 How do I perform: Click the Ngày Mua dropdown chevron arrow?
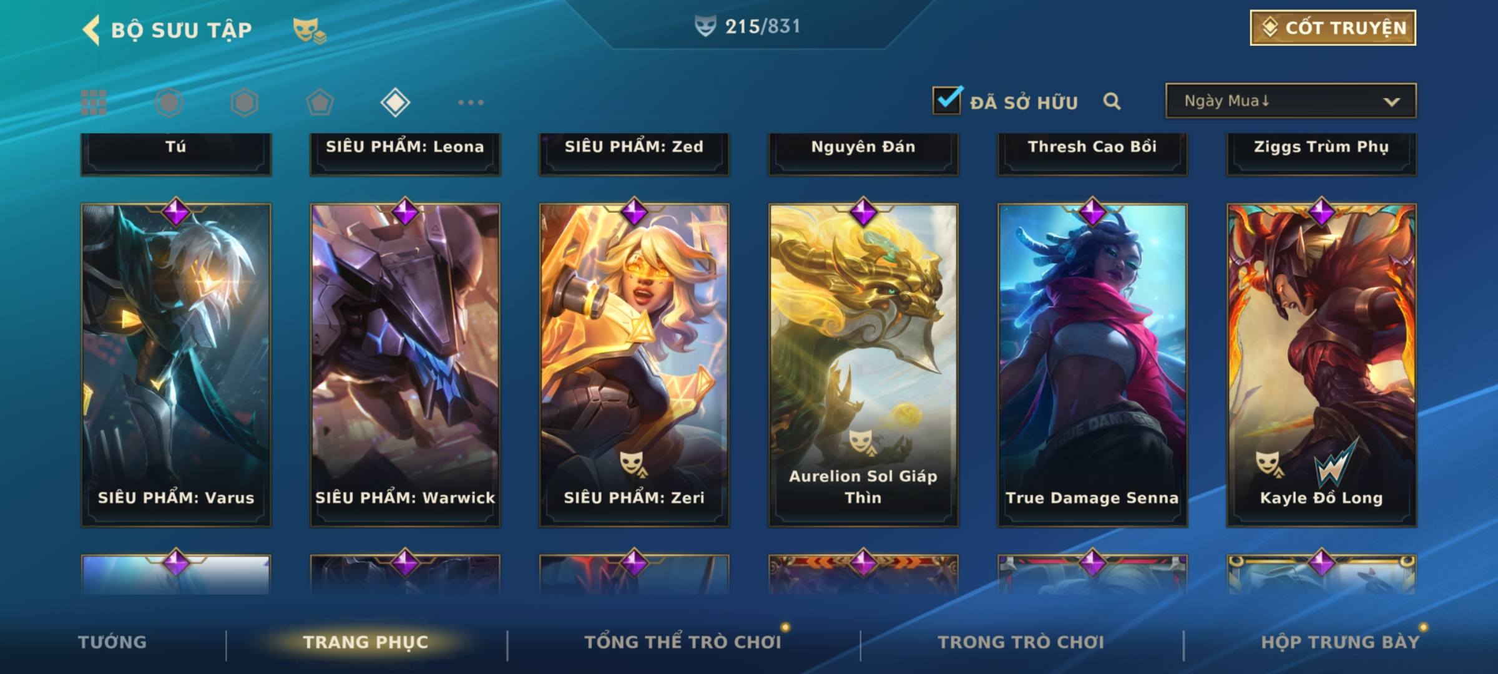(1391, 102)
